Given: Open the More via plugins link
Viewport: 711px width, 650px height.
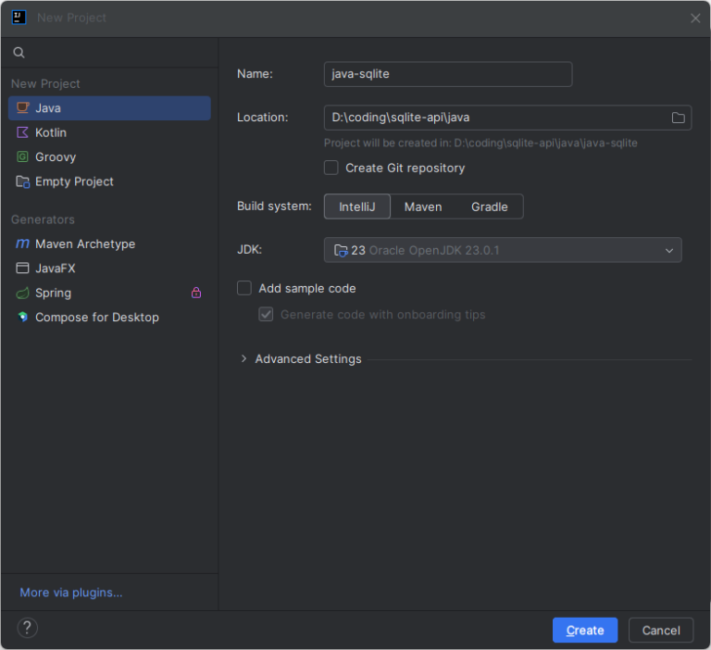Looking at the screenshot, I should coord(71,593).
